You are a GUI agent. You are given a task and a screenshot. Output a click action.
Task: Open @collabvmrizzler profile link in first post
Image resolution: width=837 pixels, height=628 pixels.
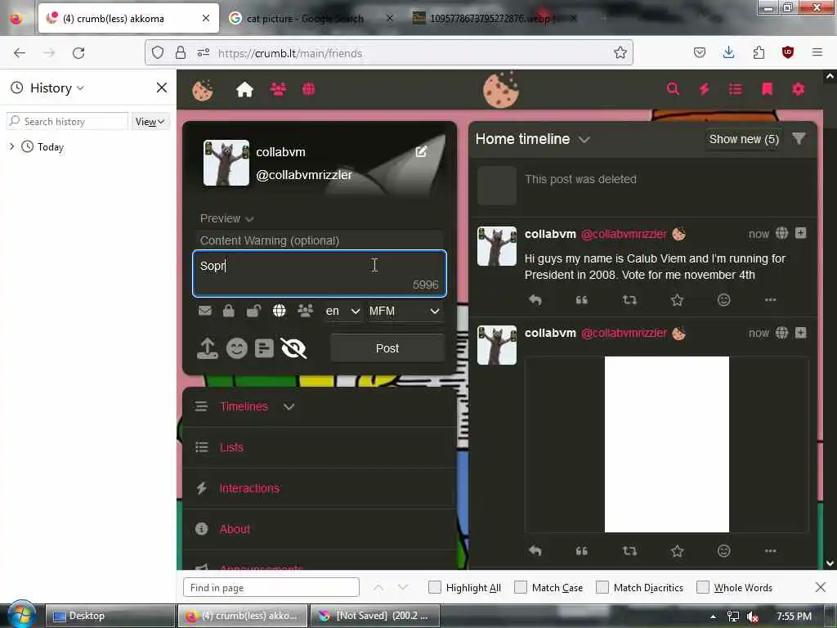(x=624, y=234)
